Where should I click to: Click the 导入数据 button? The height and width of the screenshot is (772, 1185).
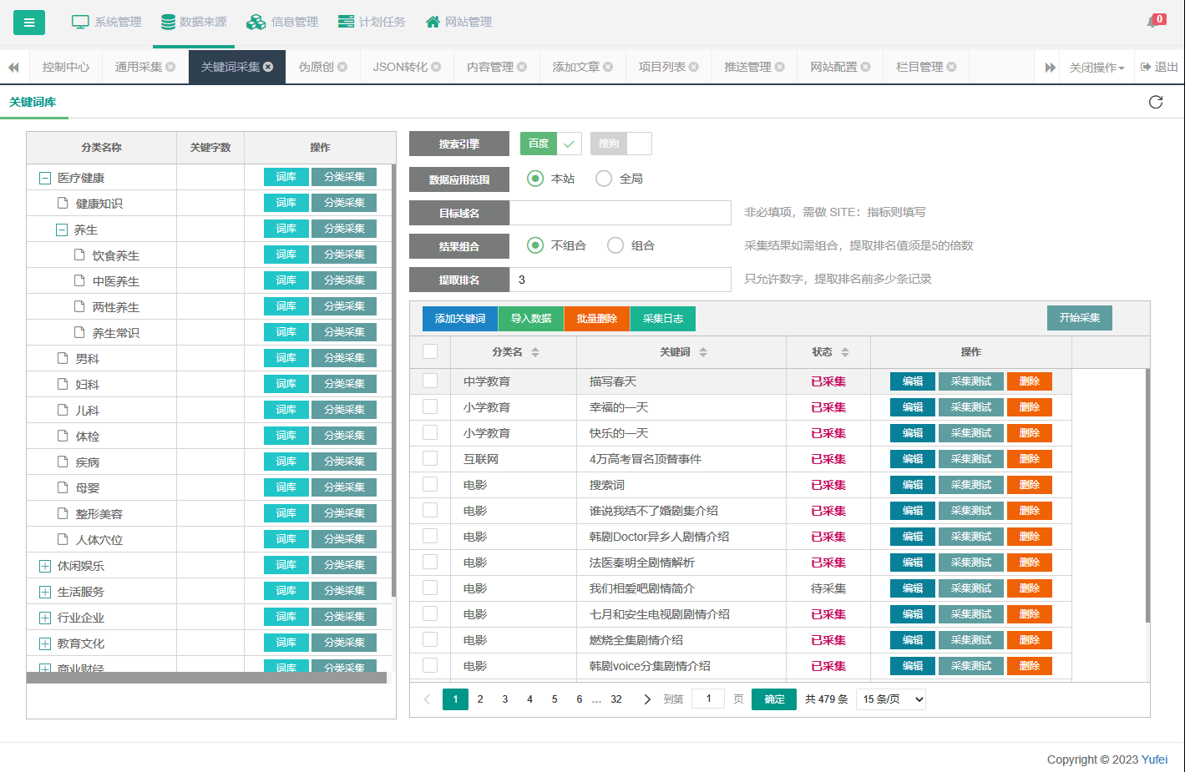[531, 319]
